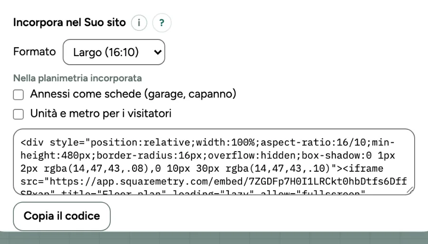The image size is (428, 244).
Task: Click the Copia il codice button
Action: click(62, 216)
